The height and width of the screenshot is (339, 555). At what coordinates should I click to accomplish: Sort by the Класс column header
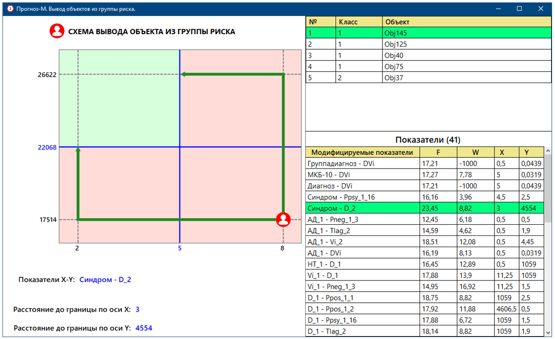coord(358,22)
